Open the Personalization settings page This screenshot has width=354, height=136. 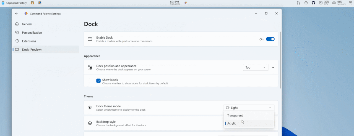[x=32, y=33]
